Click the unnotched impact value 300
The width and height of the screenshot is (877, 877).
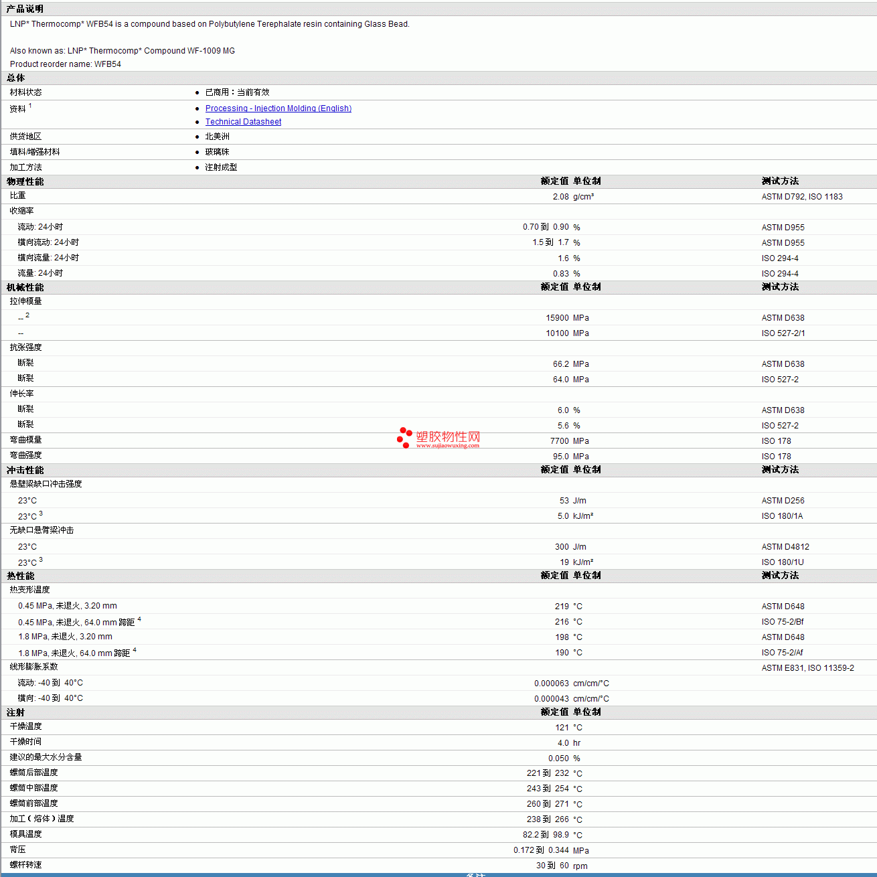(562, 547)
